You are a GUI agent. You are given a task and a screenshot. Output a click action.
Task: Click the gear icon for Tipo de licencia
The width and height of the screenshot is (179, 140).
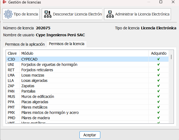pyautogui.click(x=8, y=14)
